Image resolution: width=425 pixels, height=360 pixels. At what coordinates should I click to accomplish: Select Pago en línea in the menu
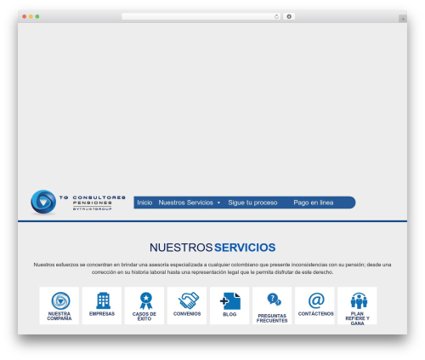pos(314,203)
